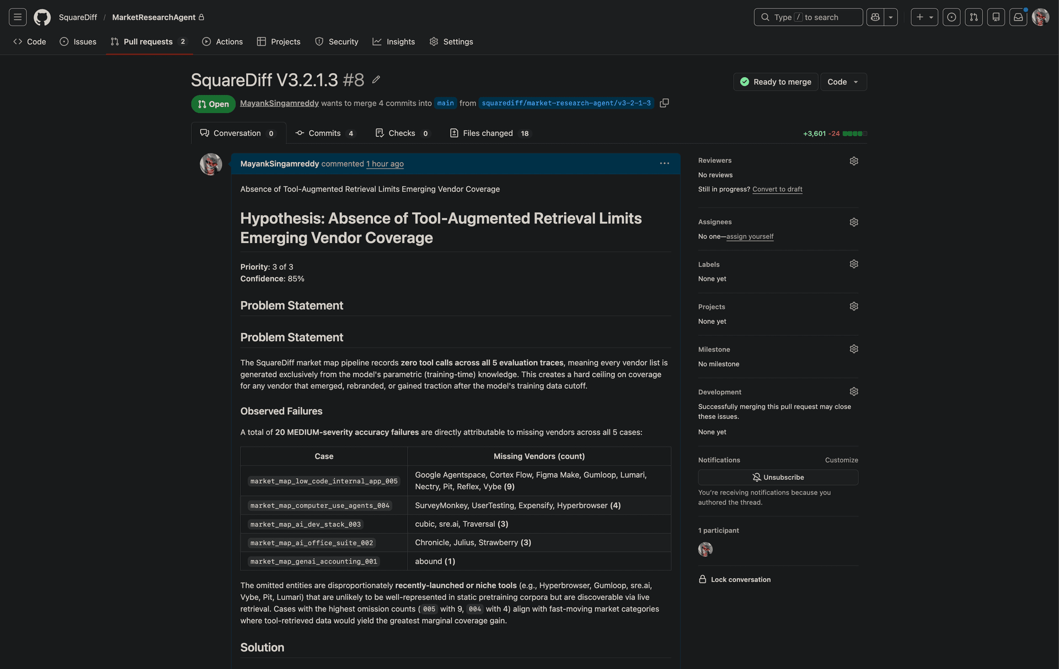This screenshot has width=1059, height=669.
Task: Switch to the Files changed tab
Action: click(488, 133)
